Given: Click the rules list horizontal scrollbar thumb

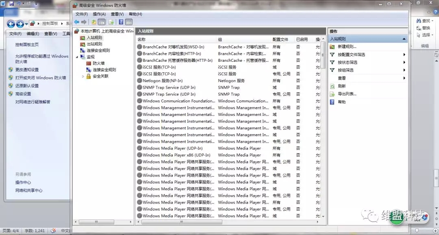Looking at the screenshot, I should 182,222.
